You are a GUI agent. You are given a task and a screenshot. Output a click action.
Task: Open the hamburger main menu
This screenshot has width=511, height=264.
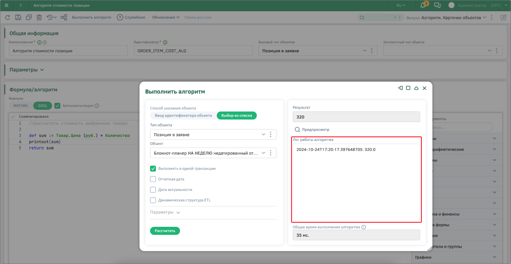(7, 5)
